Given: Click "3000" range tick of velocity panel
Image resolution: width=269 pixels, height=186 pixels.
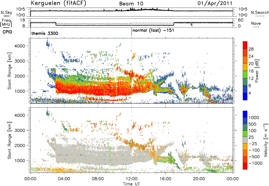Looking at the screenshot, I should 20,130.
